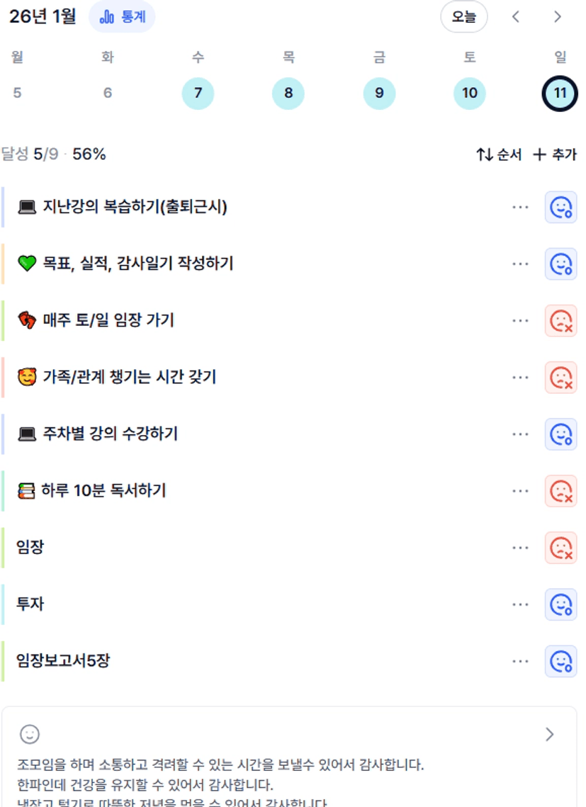Click the books icon beside 하루 10분 독서하기
Screen dimensions: 586x807
click(x=26, y=490)
